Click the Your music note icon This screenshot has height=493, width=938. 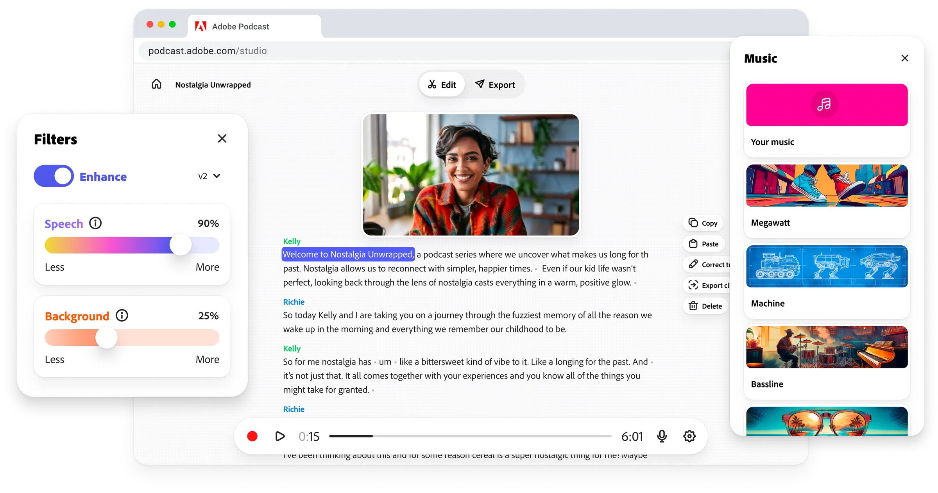coord(824,104)
